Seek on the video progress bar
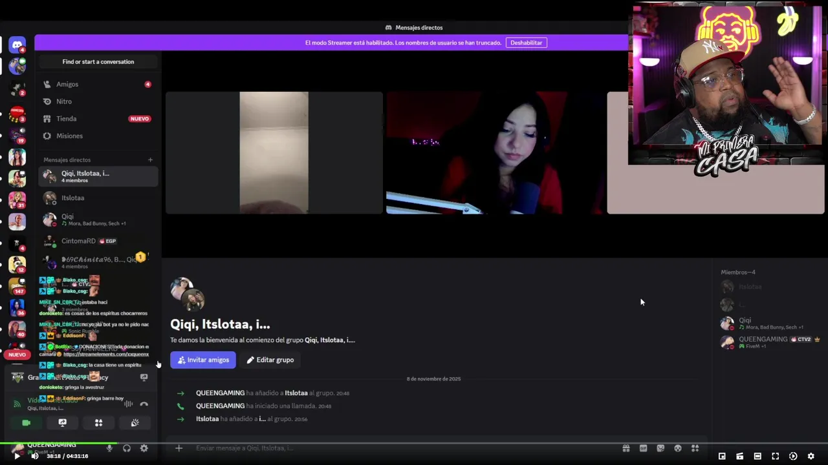 (414, 443)
